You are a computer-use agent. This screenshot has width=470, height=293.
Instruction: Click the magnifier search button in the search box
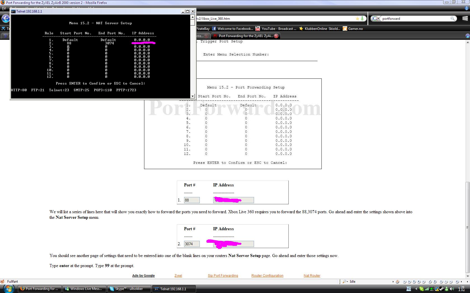(x=453, y=18)
